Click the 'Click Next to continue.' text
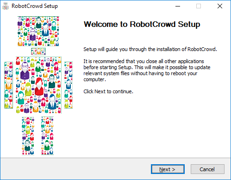The image size is (231, 180). (x=108, y=91)
